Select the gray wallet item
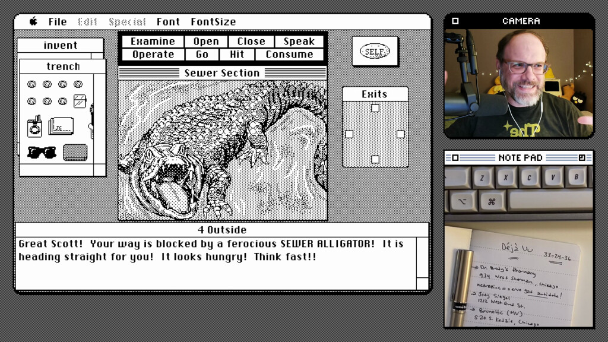608x342 pixels. point(75,152)
